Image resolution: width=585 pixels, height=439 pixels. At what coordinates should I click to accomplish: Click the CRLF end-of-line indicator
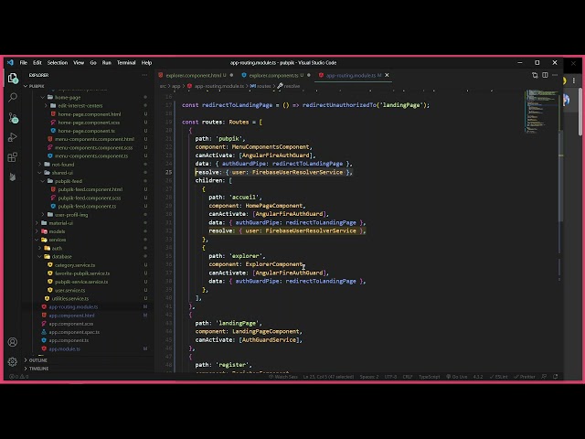(408, 377)
